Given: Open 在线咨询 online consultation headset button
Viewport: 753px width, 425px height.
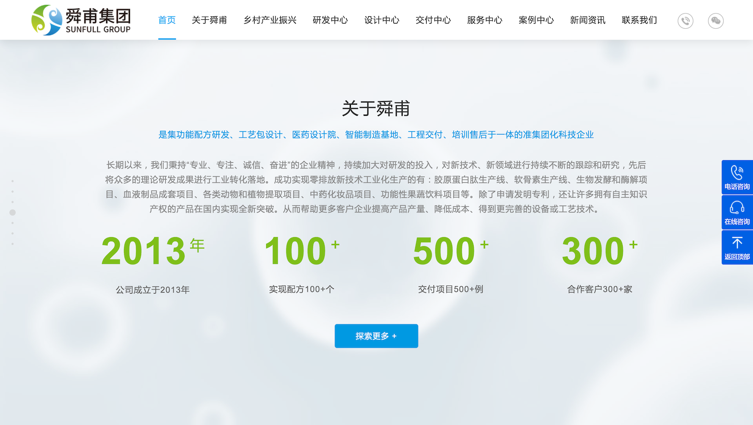Looking at the screenshot, I should pyautogui.click(x=737, y=213).
